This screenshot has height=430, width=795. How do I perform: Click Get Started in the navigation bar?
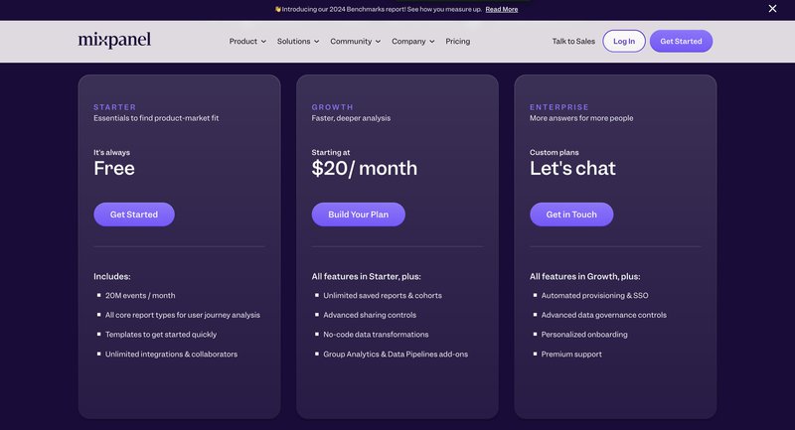coord(681,42)
